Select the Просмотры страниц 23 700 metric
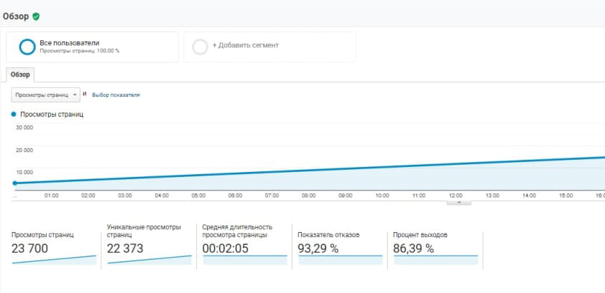605x293 pixels. pyautogui.click(x=54, y=246)
